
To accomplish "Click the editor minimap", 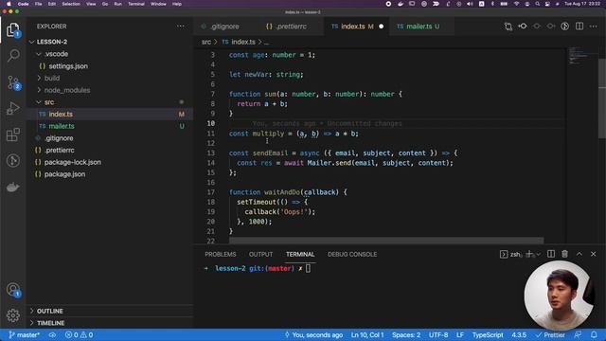I will [x=582, y=56].
